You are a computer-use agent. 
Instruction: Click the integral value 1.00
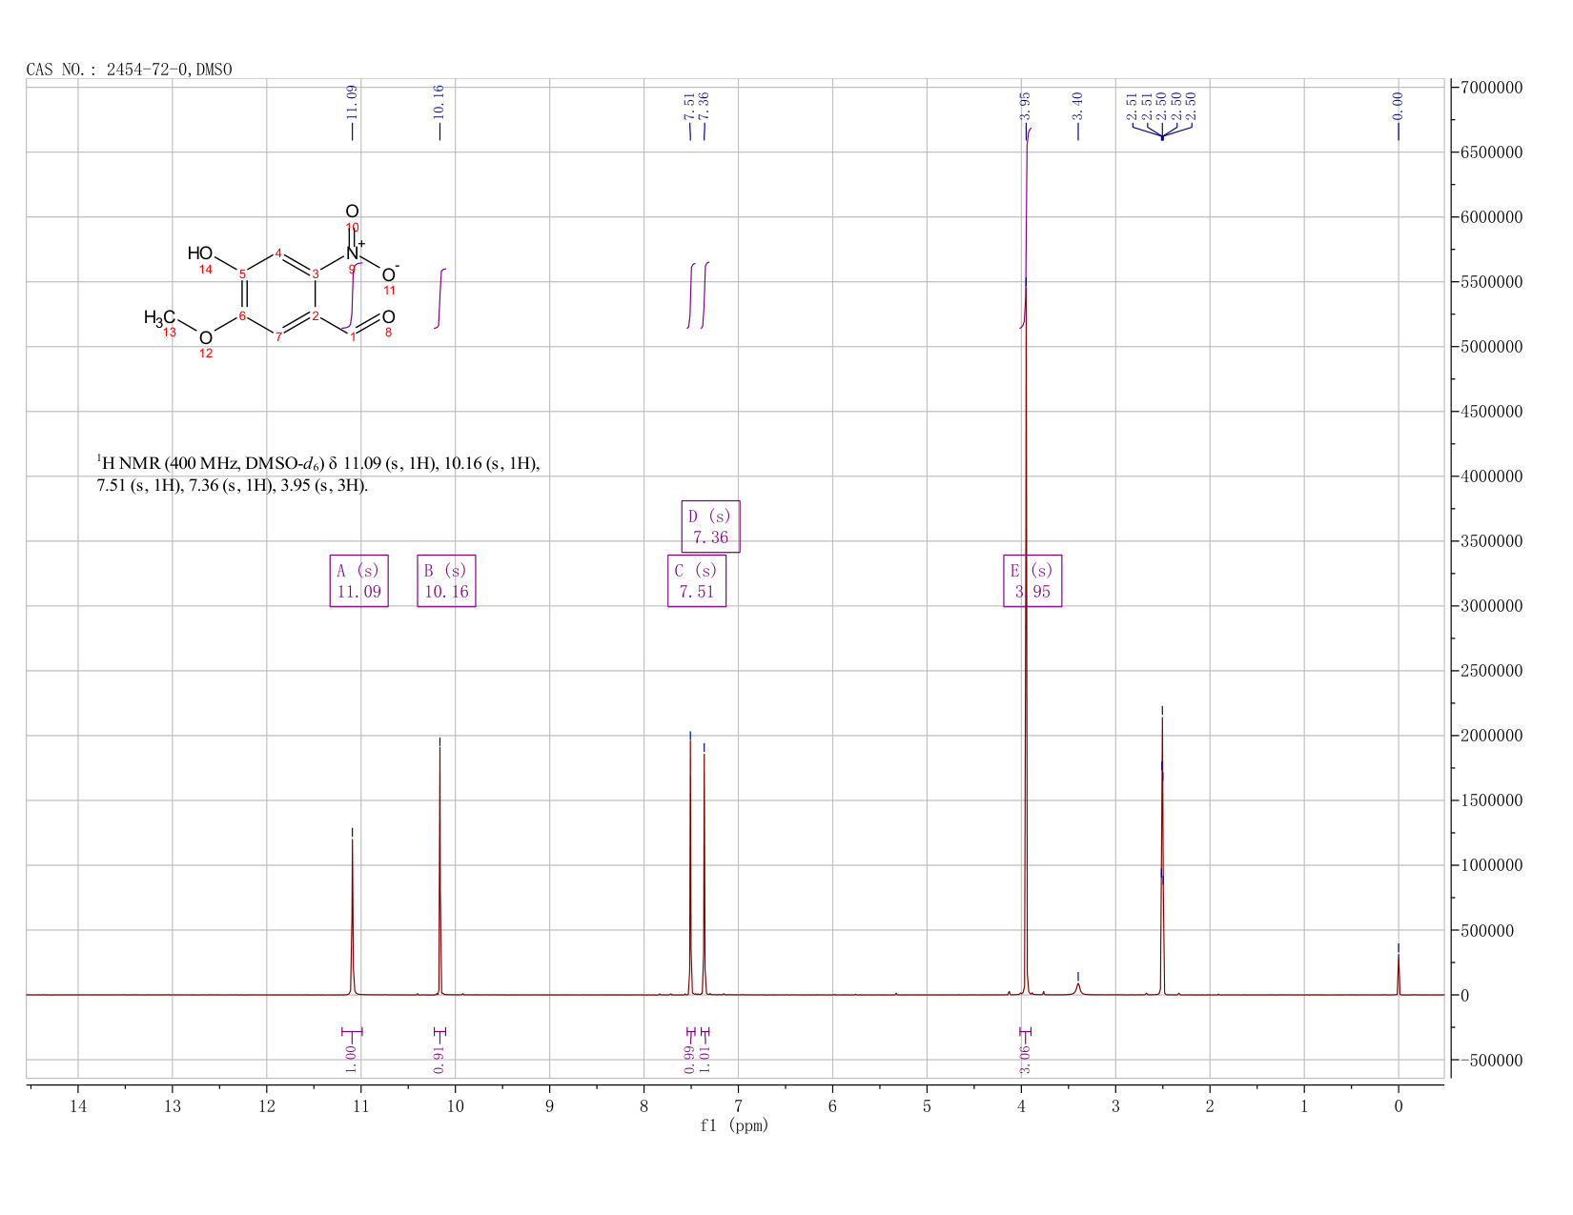(x=351, y=1059)
